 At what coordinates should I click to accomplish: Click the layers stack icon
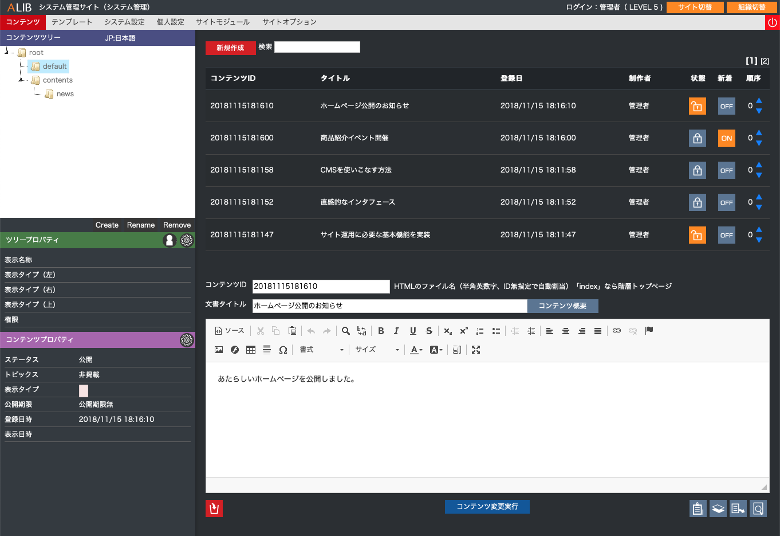718,508
